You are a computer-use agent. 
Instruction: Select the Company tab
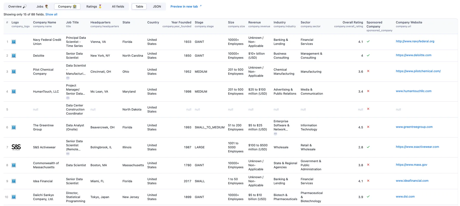pyautogui.click(x=67, y=6)
